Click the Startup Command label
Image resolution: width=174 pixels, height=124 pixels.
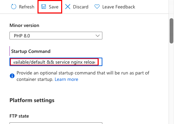click(x=31, y=51)
